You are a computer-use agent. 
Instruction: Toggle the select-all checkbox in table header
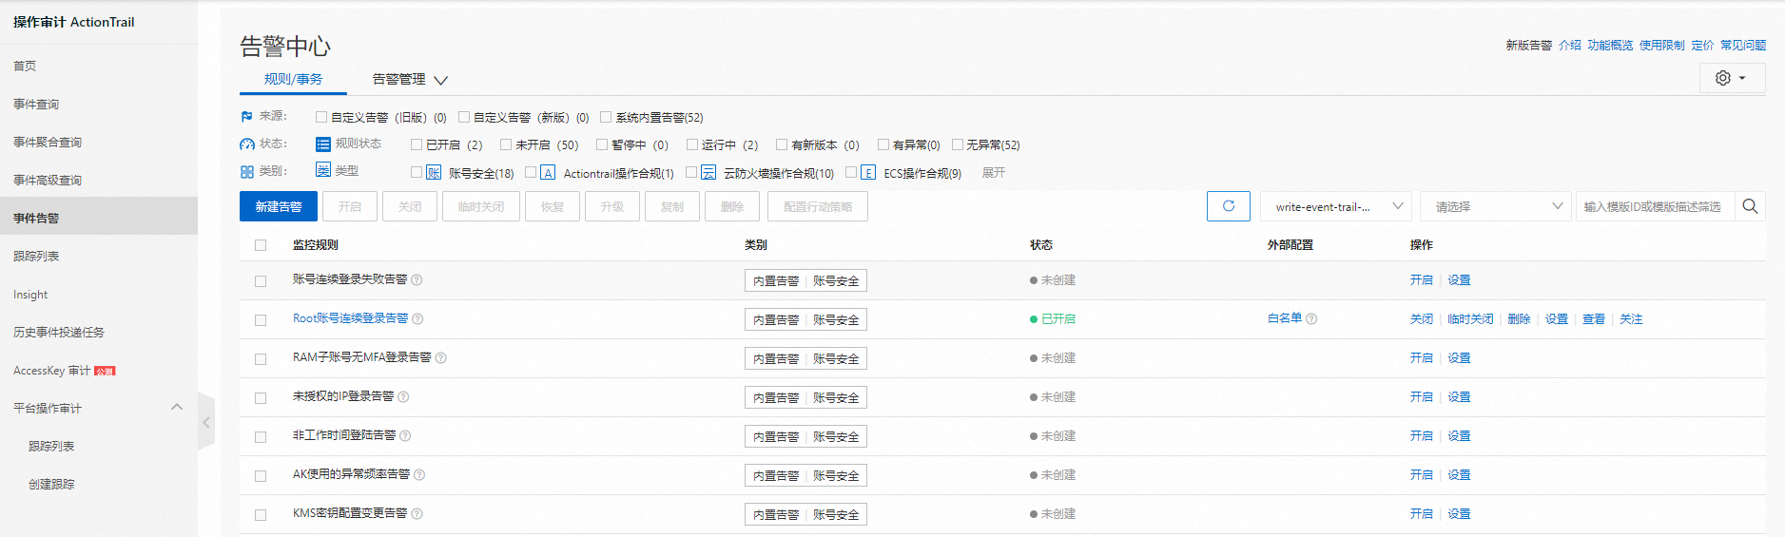pos(261,245)
